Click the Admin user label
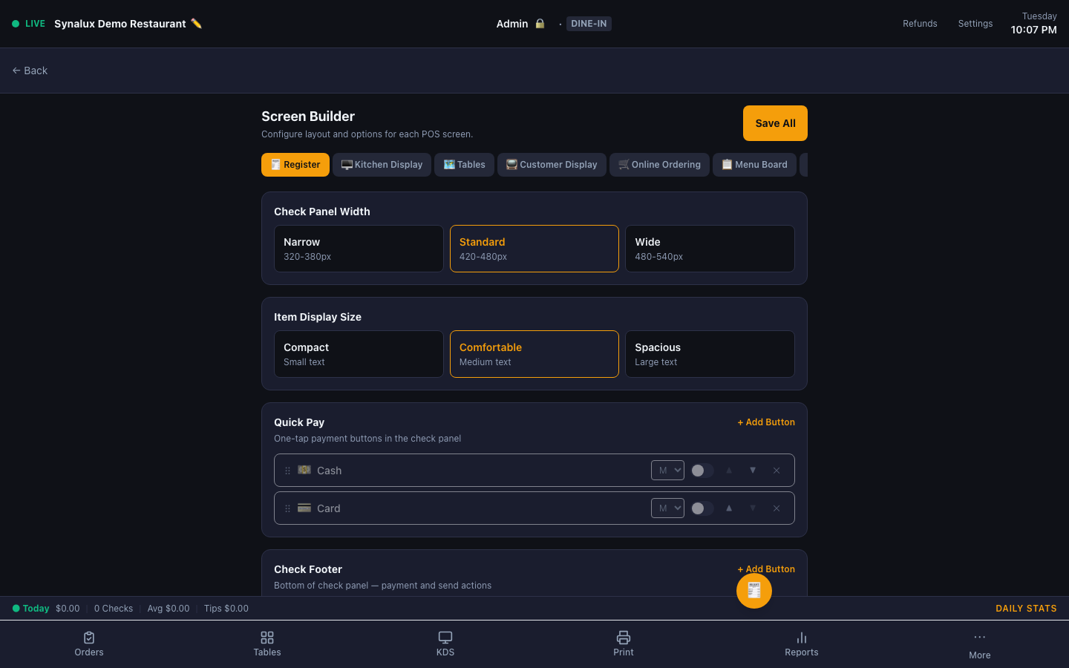 [512, 24]
